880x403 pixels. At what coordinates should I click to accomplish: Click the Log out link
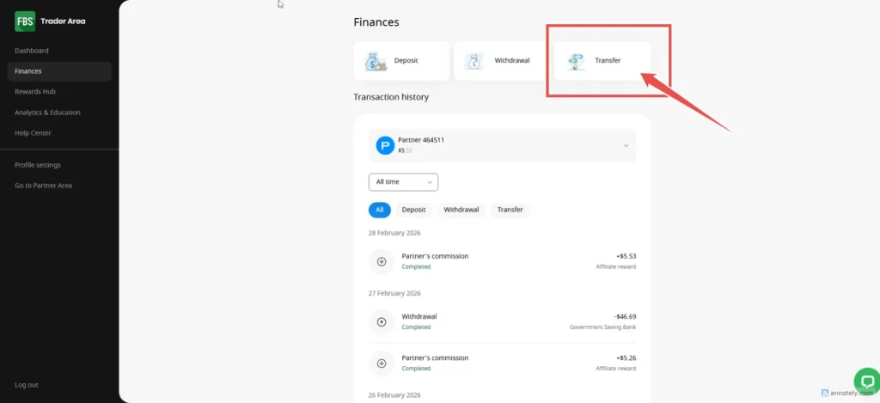(x=27, y=385)
